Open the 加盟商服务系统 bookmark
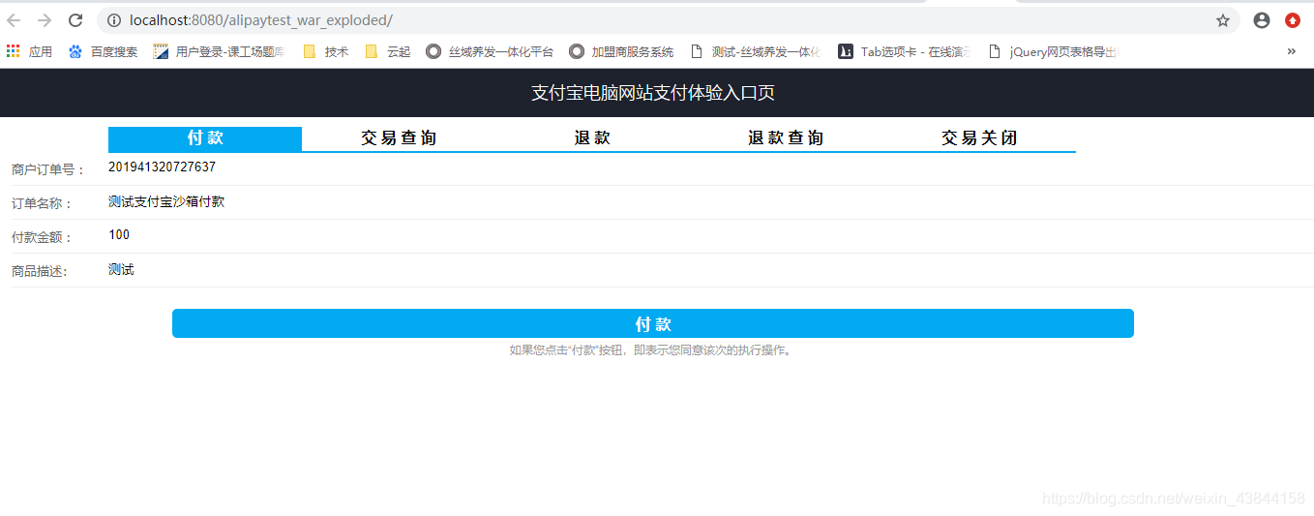 [621, 51]
